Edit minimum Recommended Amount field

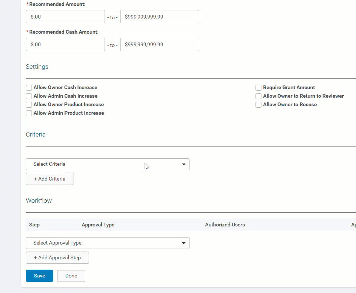[65, 17]
